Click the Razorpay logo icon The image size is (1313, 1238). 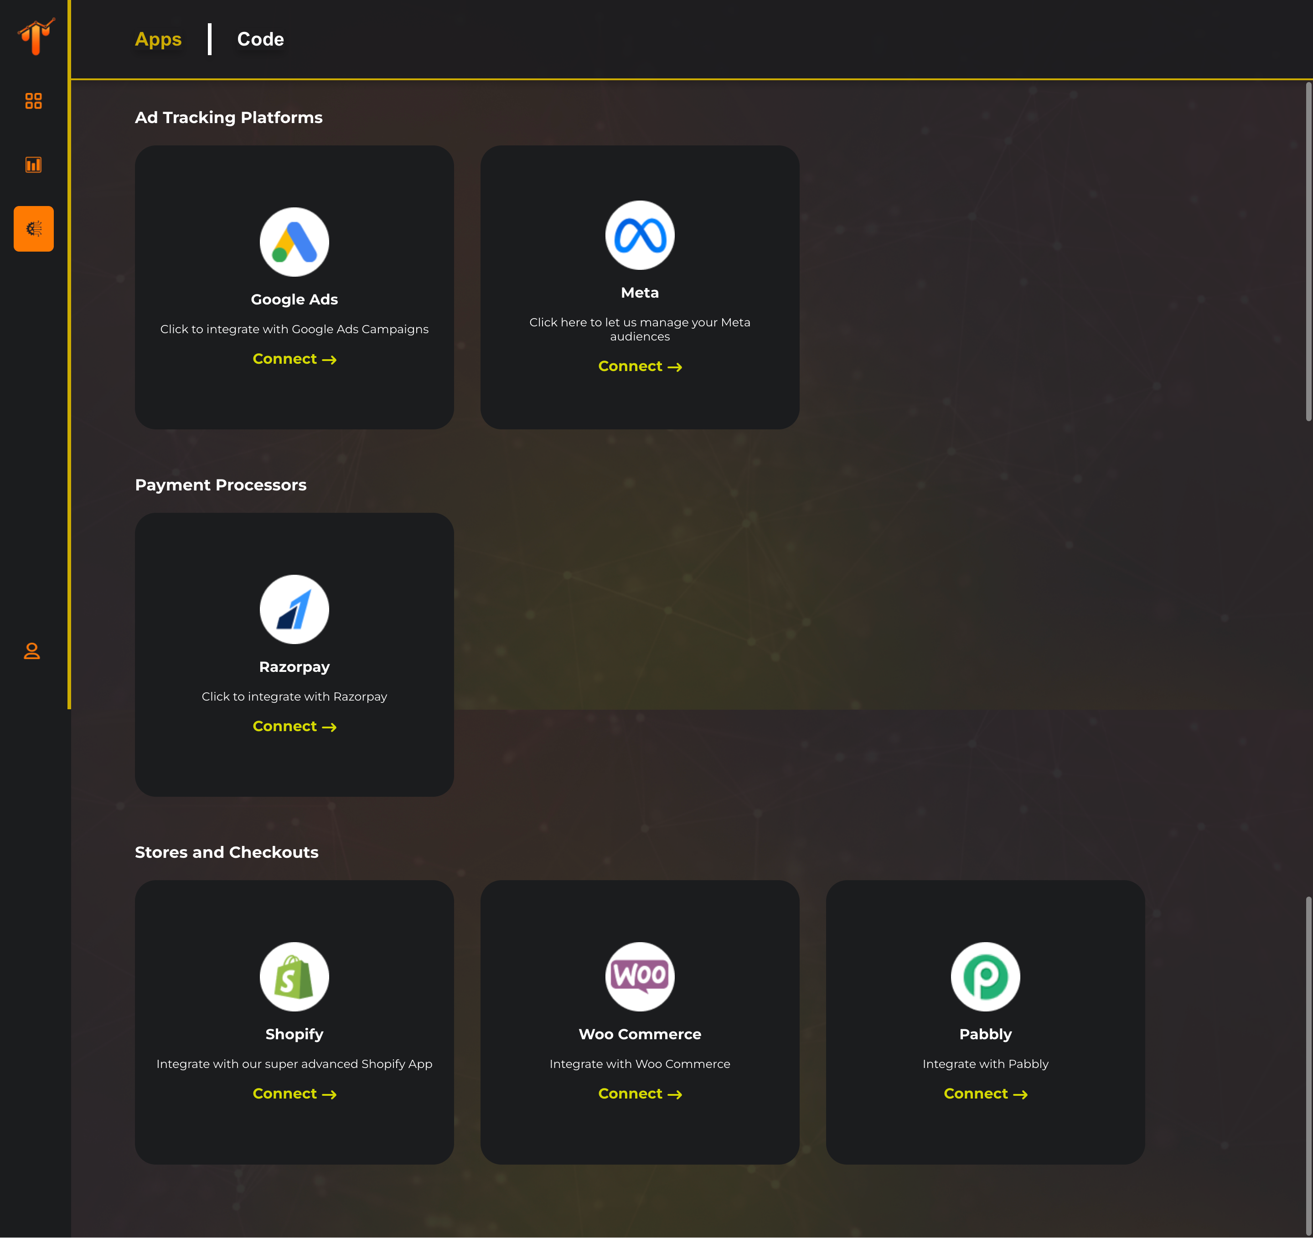[294, 609]
